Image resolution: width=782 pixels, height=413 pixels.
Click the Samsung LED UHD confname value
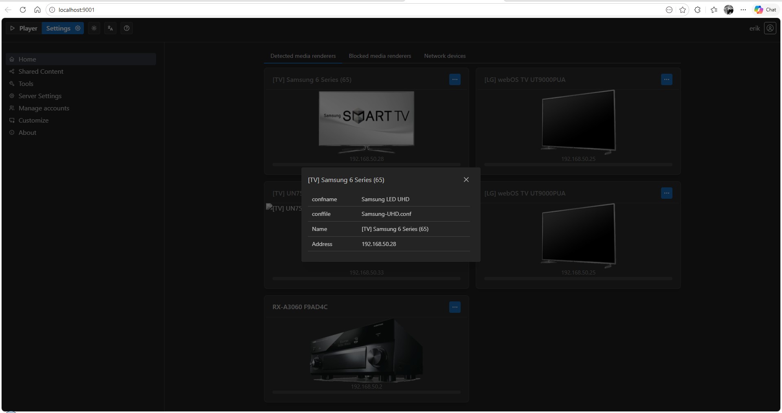click(385, 199)
